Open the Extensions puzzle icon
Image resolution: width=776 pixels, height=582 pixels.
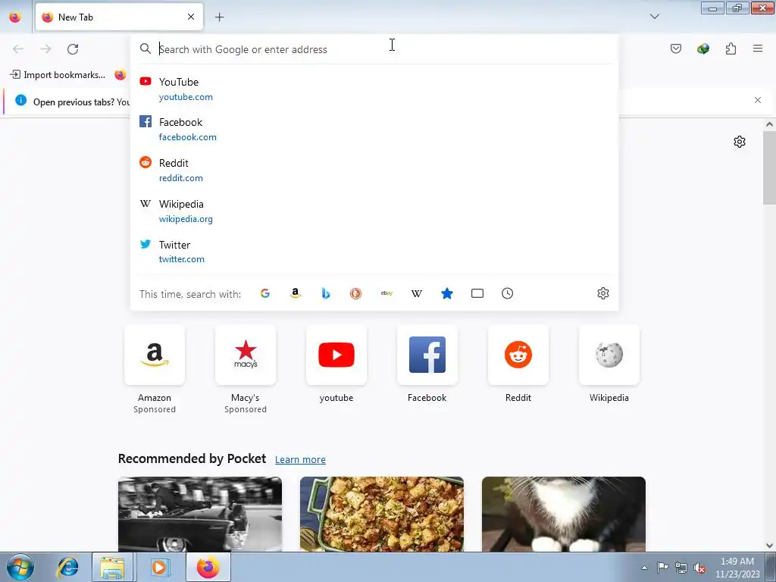point(731,48)
